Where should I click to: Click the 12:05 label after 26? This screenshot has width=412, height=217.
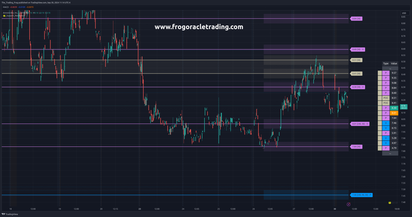point(270,209)
